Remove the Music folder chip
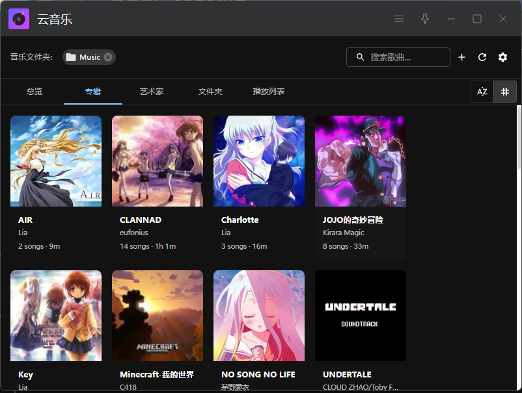The height and width of the screenshot is (393, 522). [108, 57]
